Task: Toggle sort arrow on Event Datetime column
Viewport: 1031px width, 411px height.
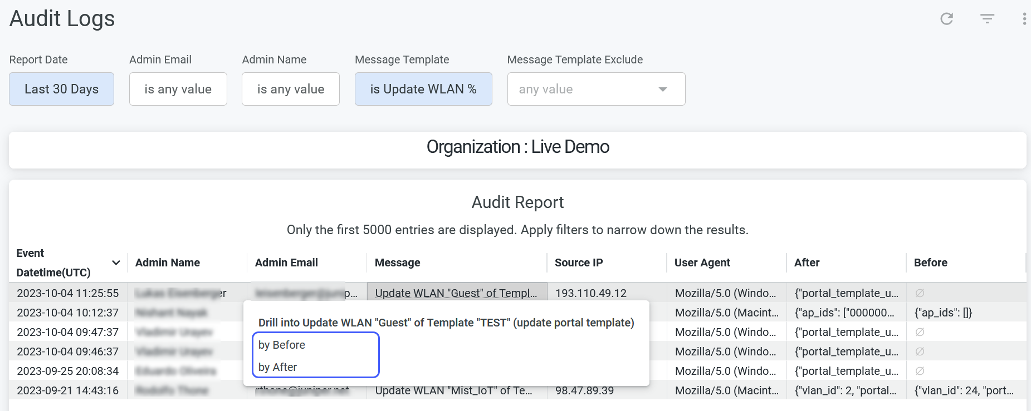Action: pos(116,263)
